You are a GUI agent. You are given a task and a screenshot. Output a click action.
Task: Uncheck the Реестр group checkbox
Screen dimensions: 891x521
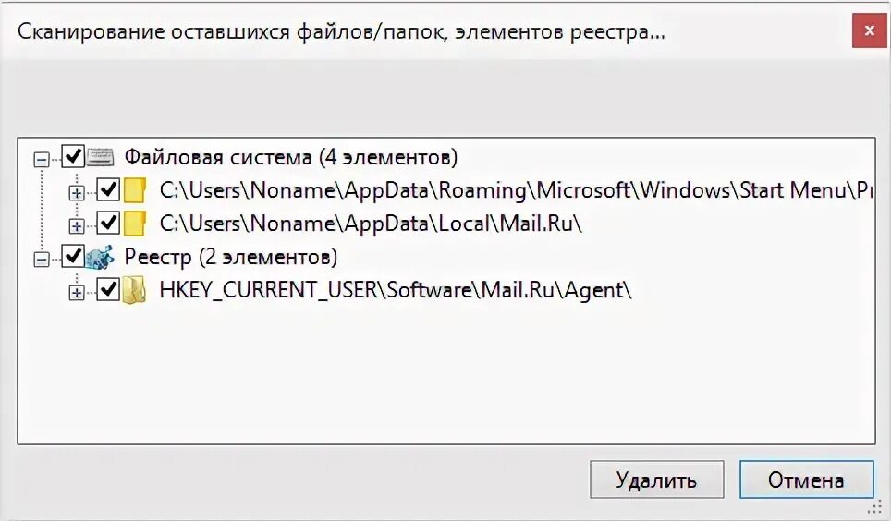coord(73,256)
